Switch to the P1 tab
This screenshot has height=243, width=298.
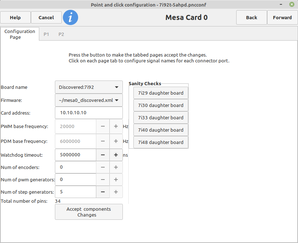tap(46, 34)
